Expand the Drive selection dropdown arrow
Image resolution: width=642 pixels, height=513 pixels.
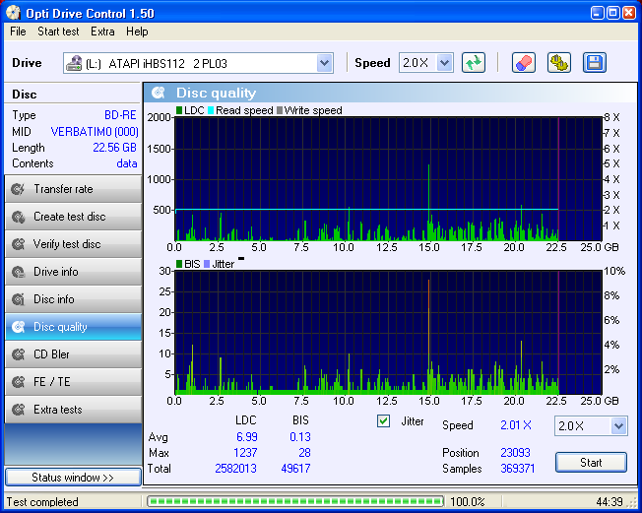324,63
